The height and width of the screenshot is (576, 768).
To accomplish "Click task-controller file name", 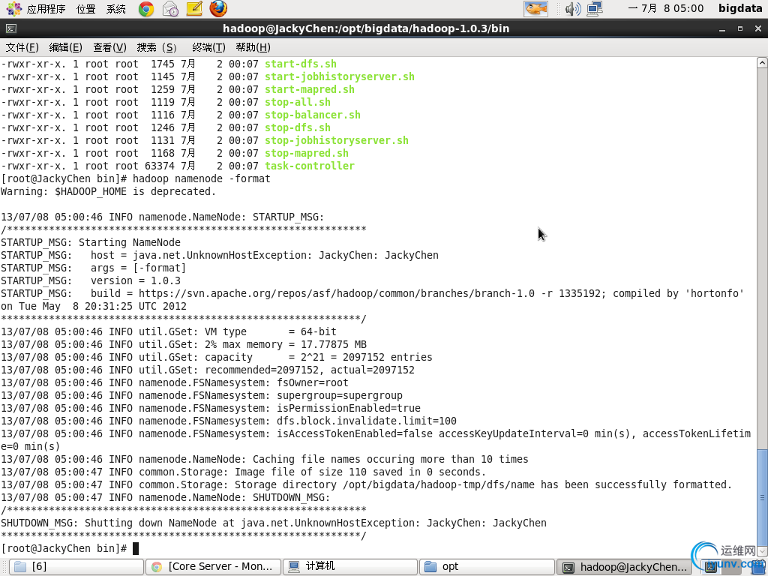I will point(310,166).
